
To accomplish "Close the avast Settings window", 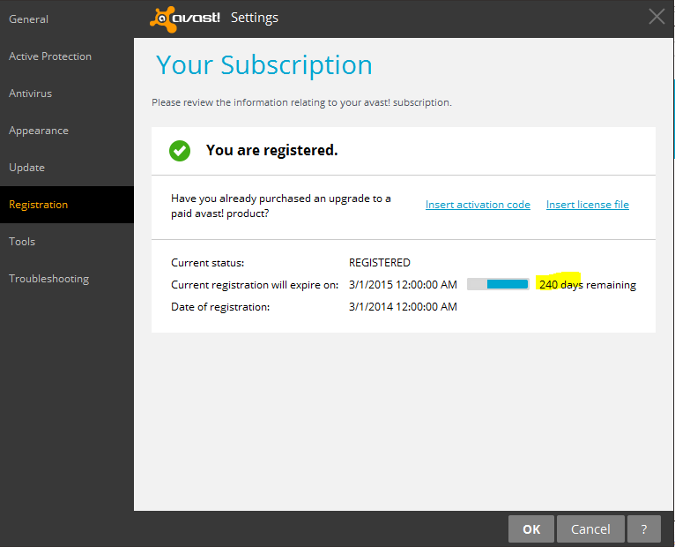I will coord(656,17).
